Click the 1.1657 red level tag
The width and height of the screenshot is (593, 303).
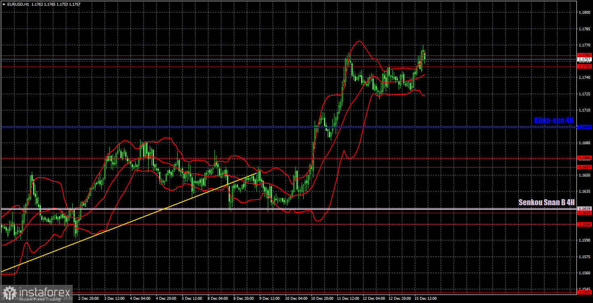585,167
